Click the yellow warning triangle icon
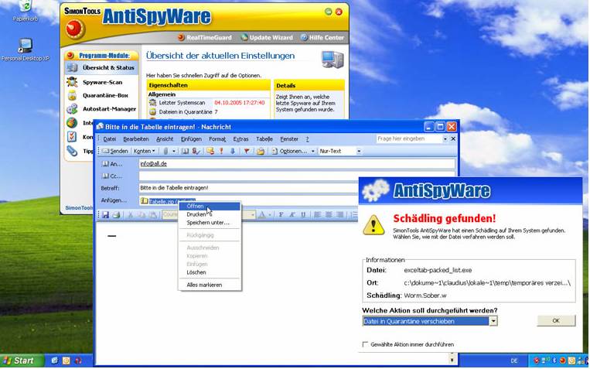590x369 pixels. pyautogui.click(x=373, y=225)
